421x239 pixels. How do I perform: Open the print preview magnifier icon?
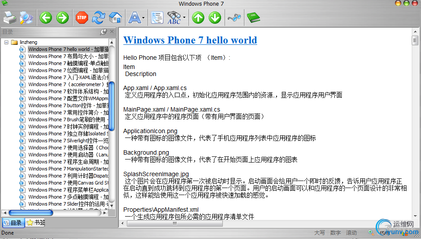(x=26, y=18)
